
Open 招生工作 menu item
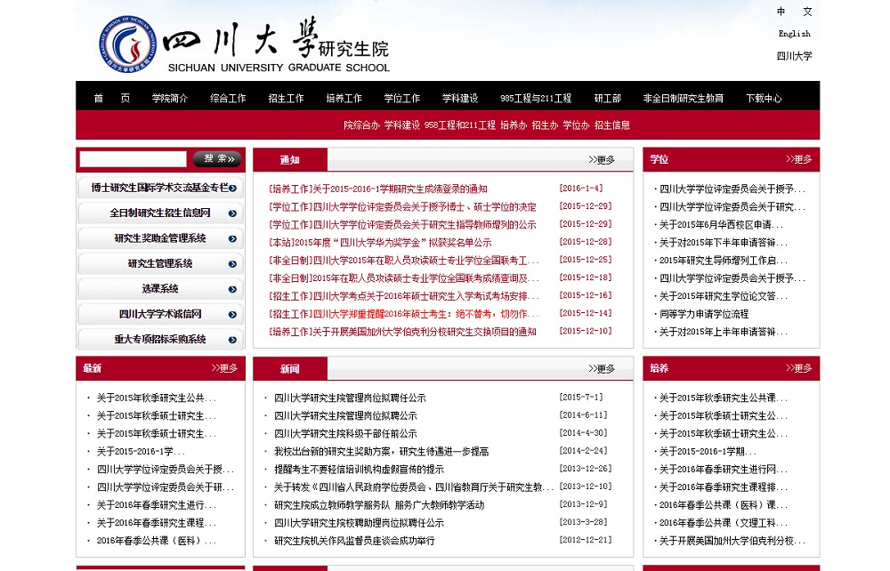[286, 98]
